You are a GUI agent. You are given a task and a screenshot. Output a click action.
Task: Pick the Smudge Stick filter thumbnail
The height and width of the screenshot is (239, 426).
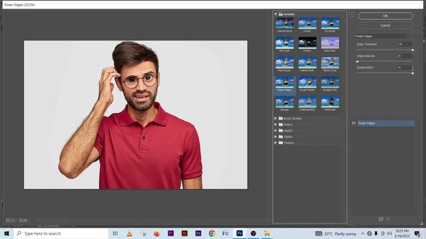[x=330, y=82]
